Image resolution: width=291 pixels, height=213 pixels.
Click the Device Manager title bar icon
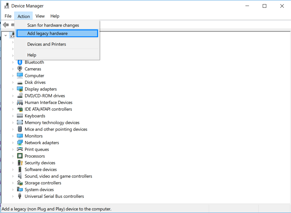(x=7, y=6)
